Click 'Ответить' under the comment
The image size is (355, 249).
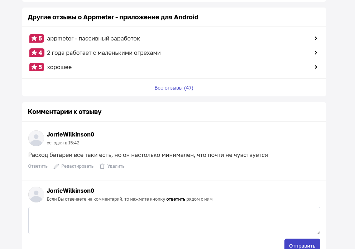click(38, 166)
